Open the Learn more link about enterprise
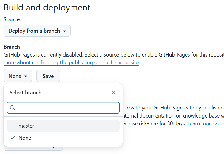 206,123
